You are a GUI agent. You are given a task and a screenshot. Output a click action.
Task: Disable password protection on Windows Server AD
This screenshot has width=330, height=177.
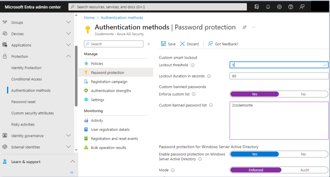303,154
